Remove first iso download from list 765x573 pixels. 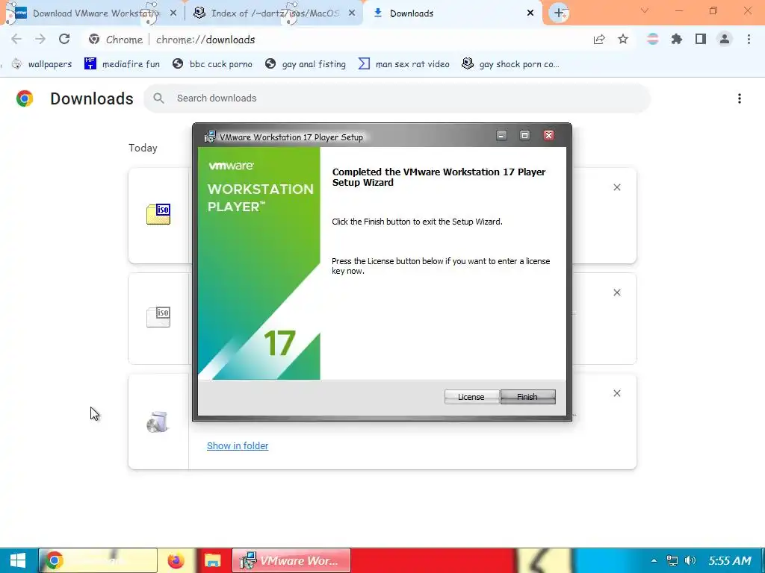point(617,187)
